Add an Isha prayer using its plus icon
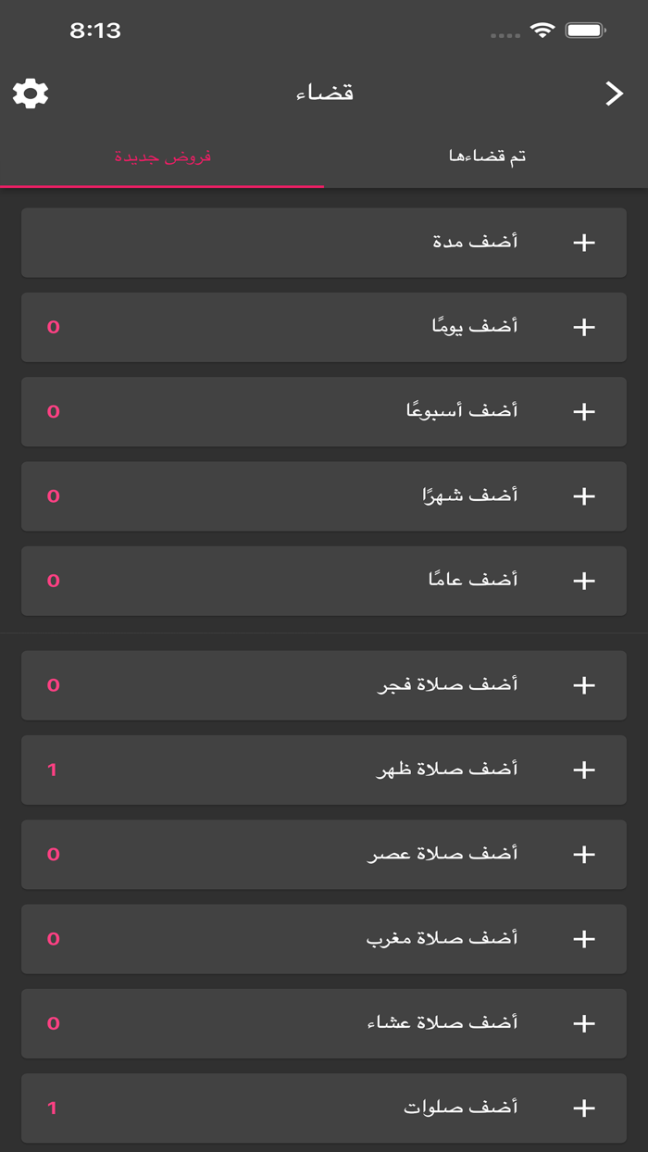This screenshot has height=1152, width=648. click(x=584, y=1023)
